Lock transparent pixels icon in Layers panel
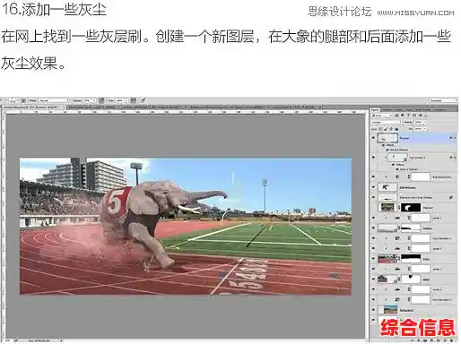461x344 pixels. pyautogui.click(x=380, y=129)
